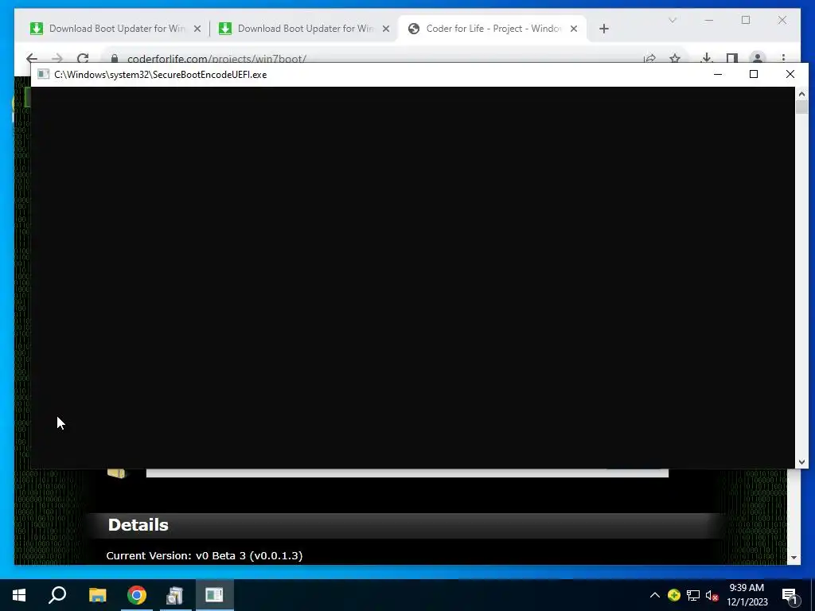The height and width of the screenshot is (611, 815).
Task: Open network status tray icon
Action: [693, 595]
